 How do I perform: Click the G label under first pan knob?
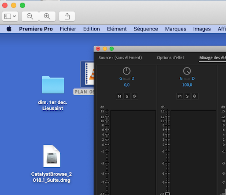[121, 79]
